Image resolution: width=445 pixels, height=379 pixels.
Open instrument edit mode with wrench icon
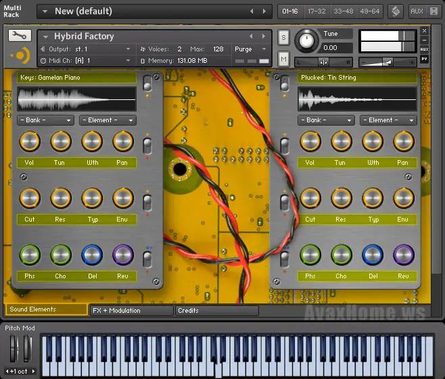coord(20,35)
